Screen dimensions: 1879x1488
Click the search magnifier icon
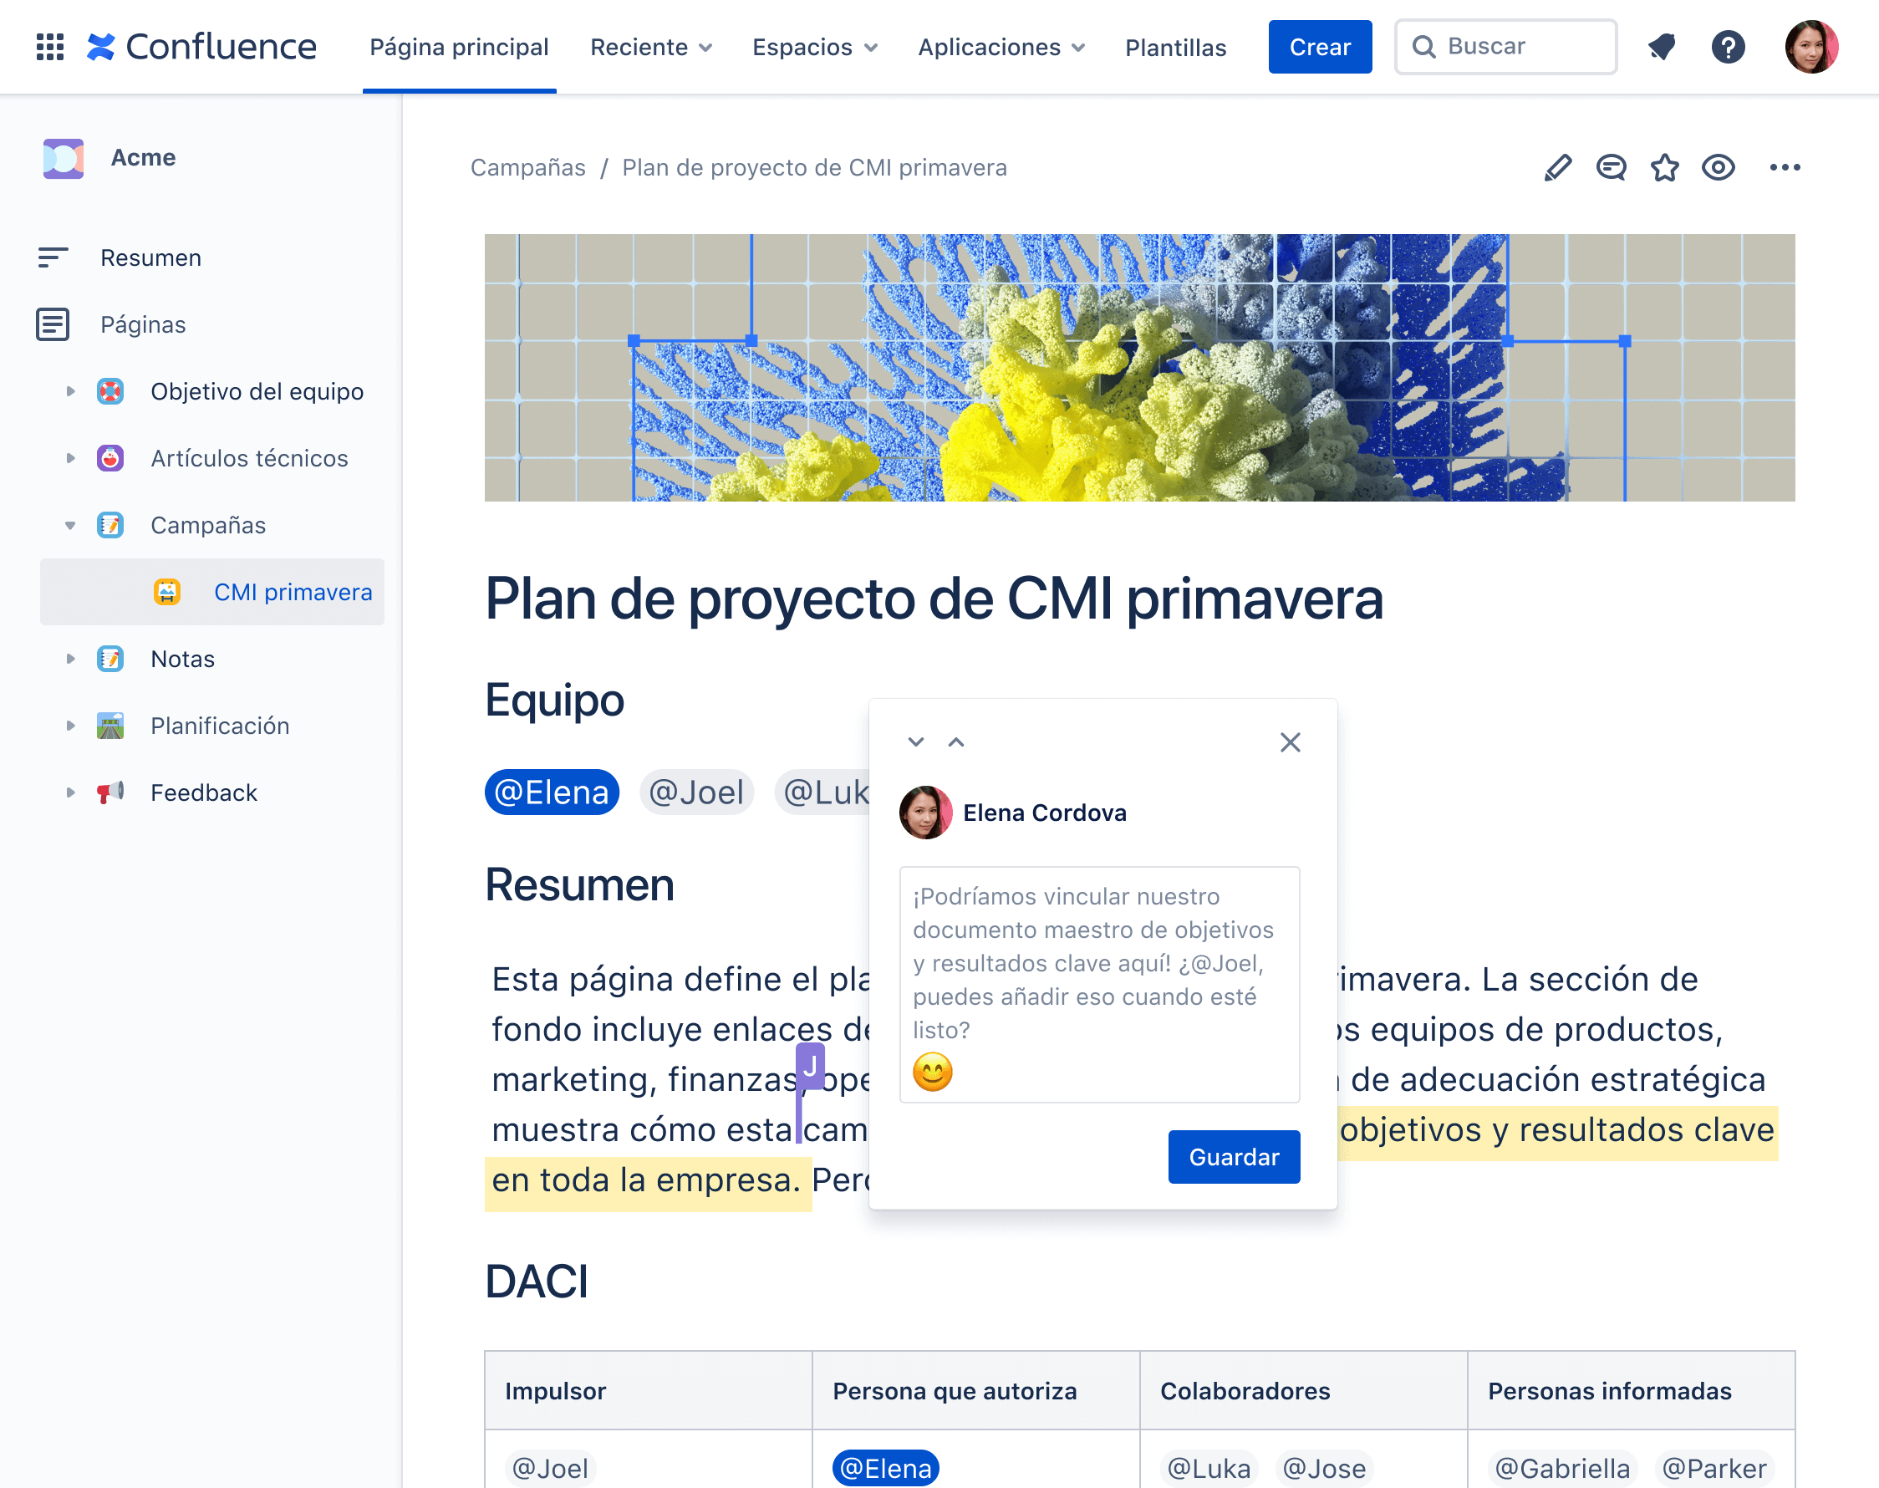point(1424,46)
